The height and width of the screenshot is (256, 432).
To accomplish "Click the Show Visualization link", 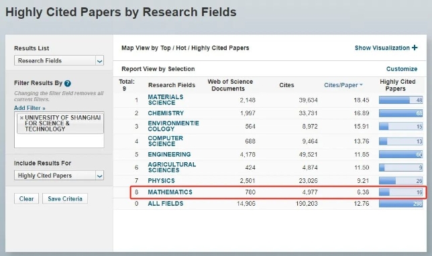I will (x=382, y=48).
